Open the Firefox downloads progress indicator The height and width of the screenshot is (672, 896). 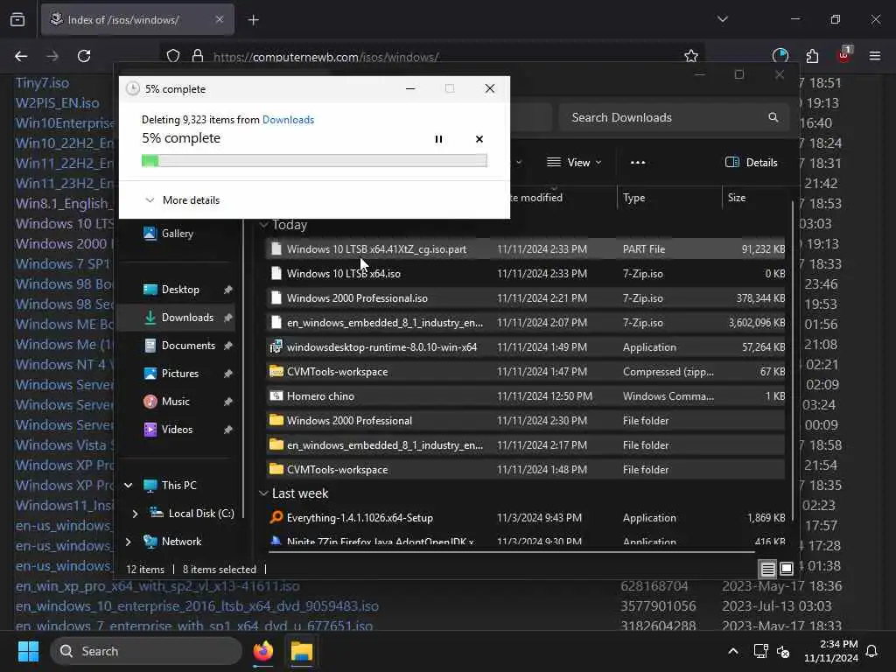(x=780, y=56)
